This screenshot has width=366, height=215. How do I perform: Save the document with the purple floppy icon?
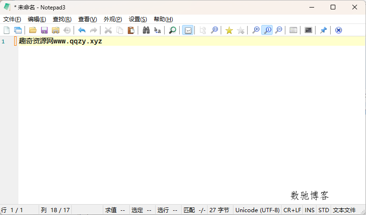coord(44,30)
